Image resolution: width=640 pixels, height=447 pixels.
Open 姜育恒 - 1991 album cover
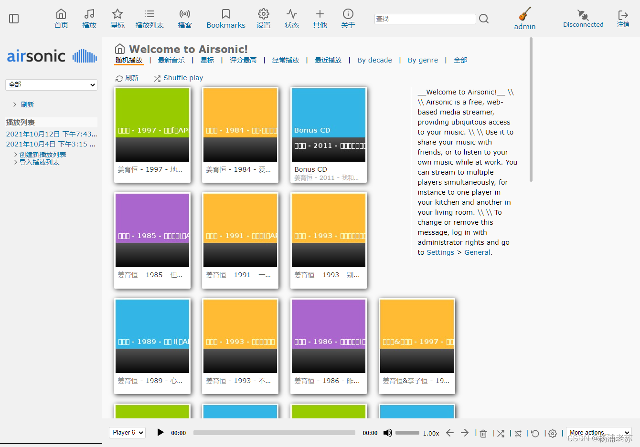(240, 230)
